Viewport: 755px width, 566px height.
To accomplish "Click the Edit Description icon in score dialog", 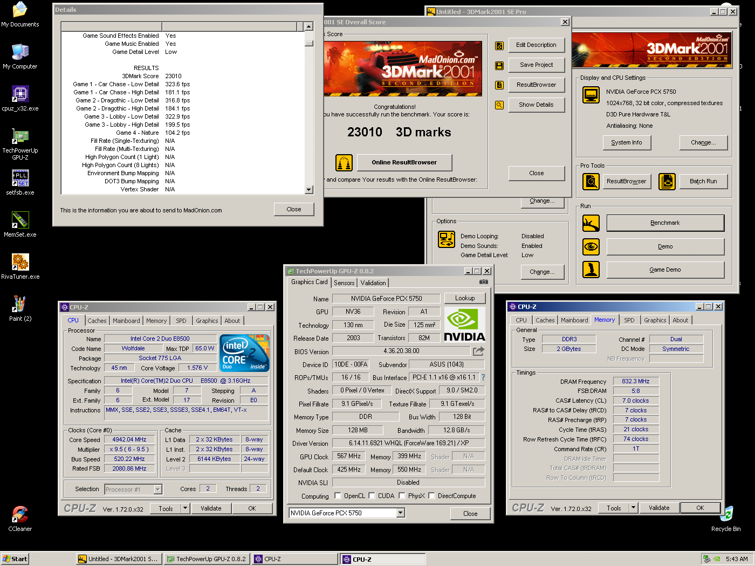I will [499, 46].
